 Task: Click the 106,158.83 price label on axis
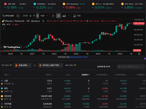(139, 23)
